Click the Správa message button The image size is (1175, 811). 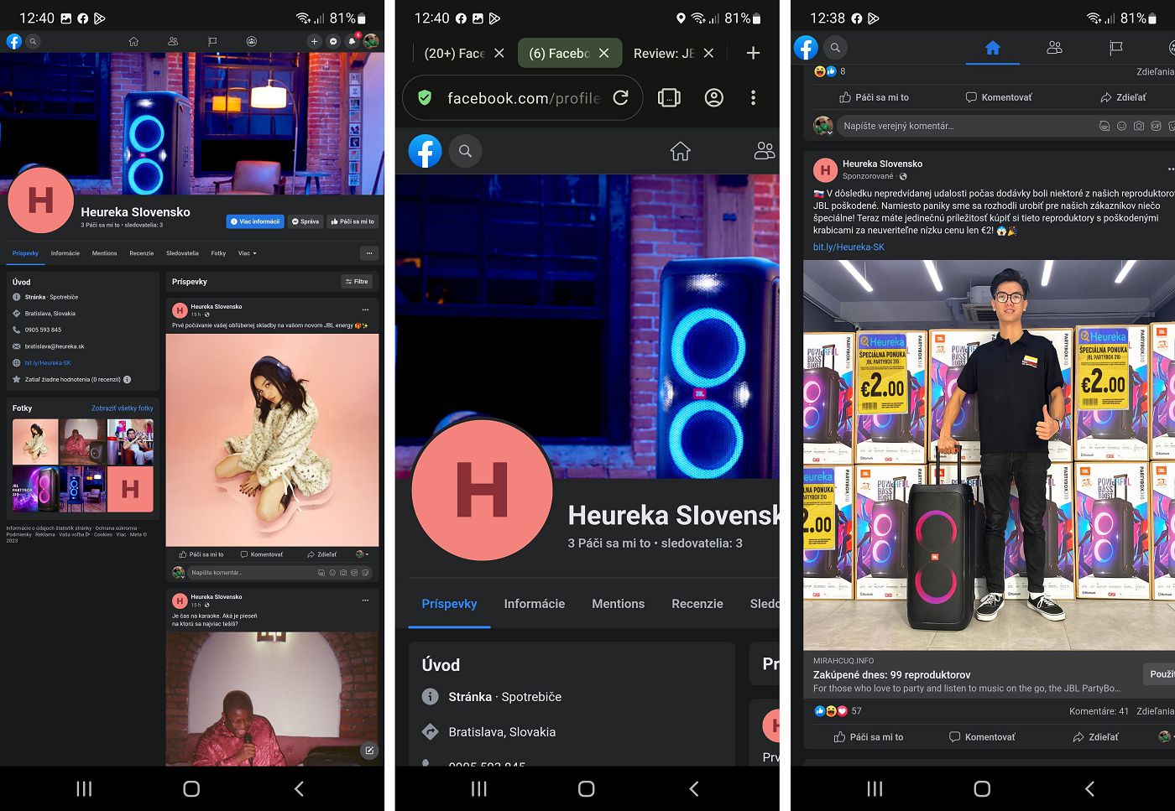305,221
